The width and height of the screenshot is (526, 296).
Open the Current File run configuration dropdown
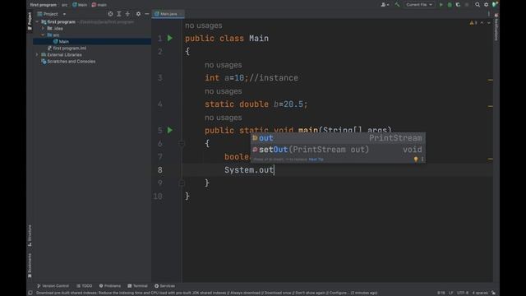pos(418,5)
